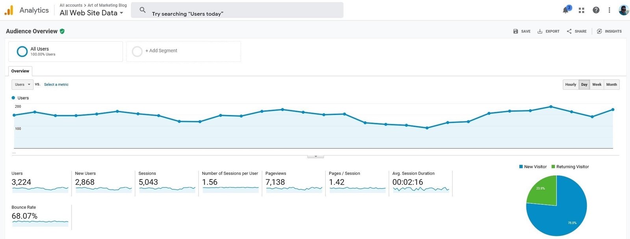
Task: Switch chart to Week view
Action: pyautogui.click(x=597, y=85)
